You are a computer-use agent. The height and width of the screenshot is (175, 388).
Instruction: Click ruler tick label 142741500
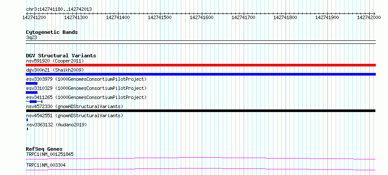pyautogui.click(x=160, y=17)
